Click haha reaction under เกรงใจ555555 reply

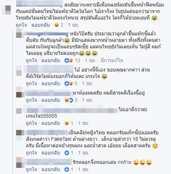pyautogui.click(x=67, y=123)
